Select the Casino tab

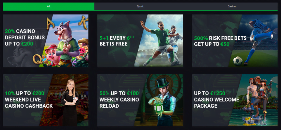(232, 7)
